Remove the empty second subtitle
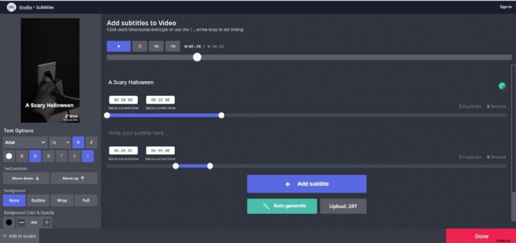The height and width of the screenshot is (243, 516). [497, 157]
